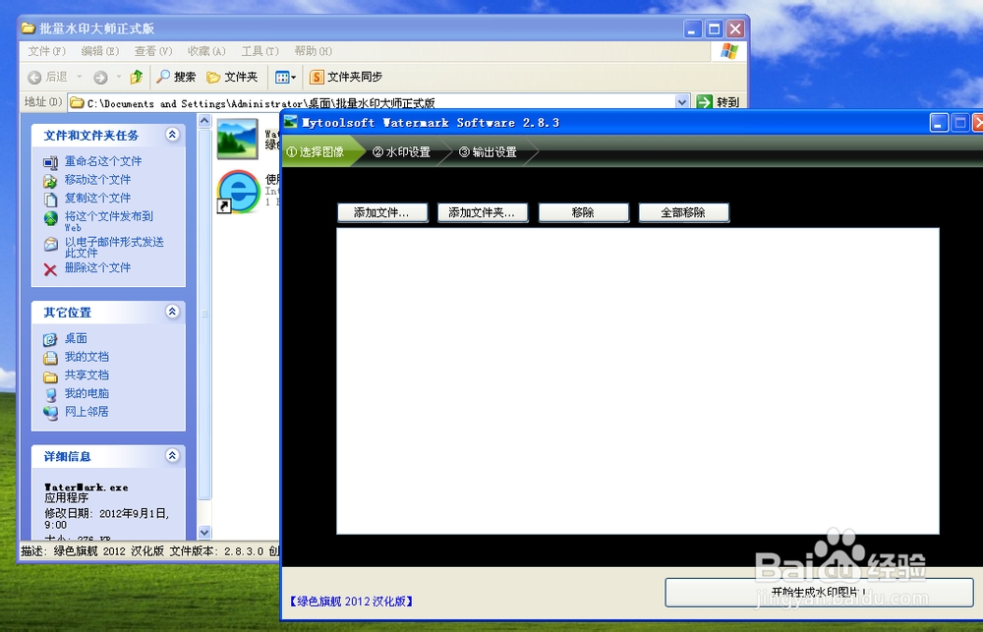This screenshot has width=983, height=632.
Task: Select the WaterMark.exe landscape icon in Explorer
Action: coord(238,139)
